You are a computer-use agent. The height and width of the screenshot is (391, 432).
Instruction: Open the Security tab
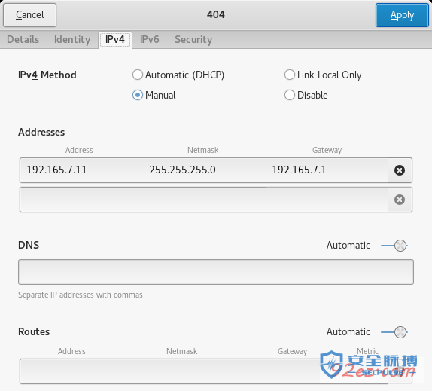[193, 39]
